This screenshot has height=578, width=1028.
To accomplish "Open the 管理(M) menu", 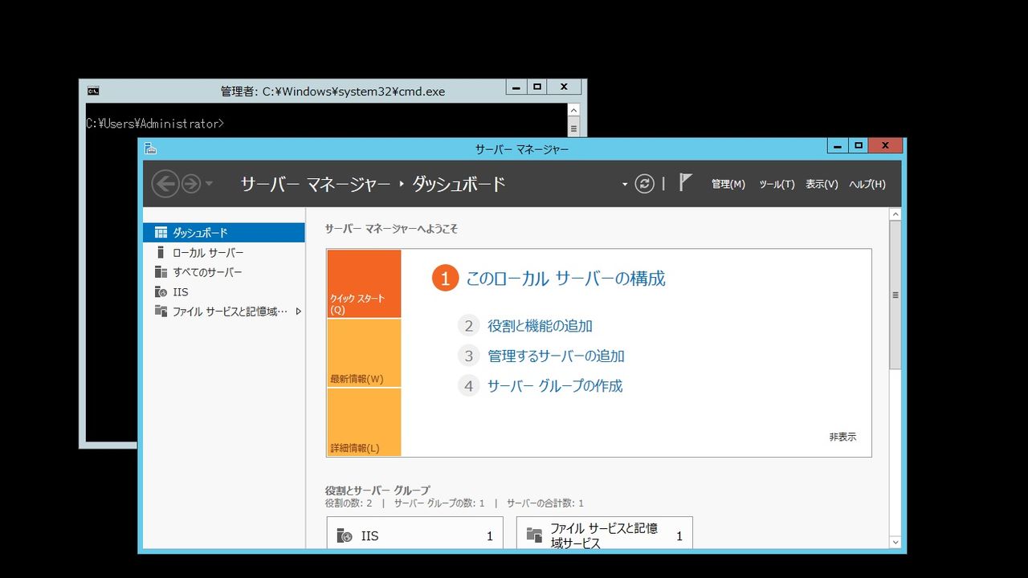I will coord(728,184).
